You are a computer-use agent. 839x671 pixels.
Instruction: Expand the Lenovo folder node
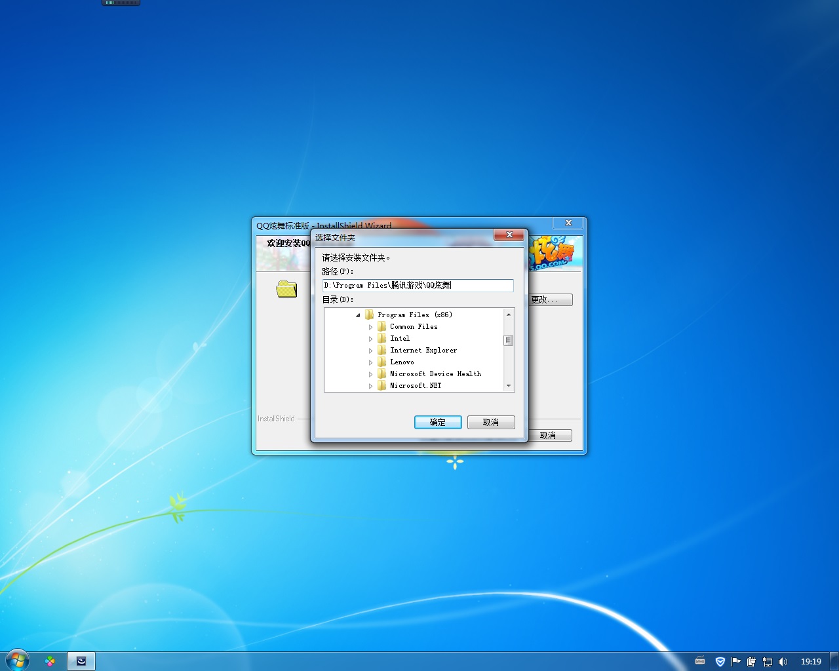(370, 362)
